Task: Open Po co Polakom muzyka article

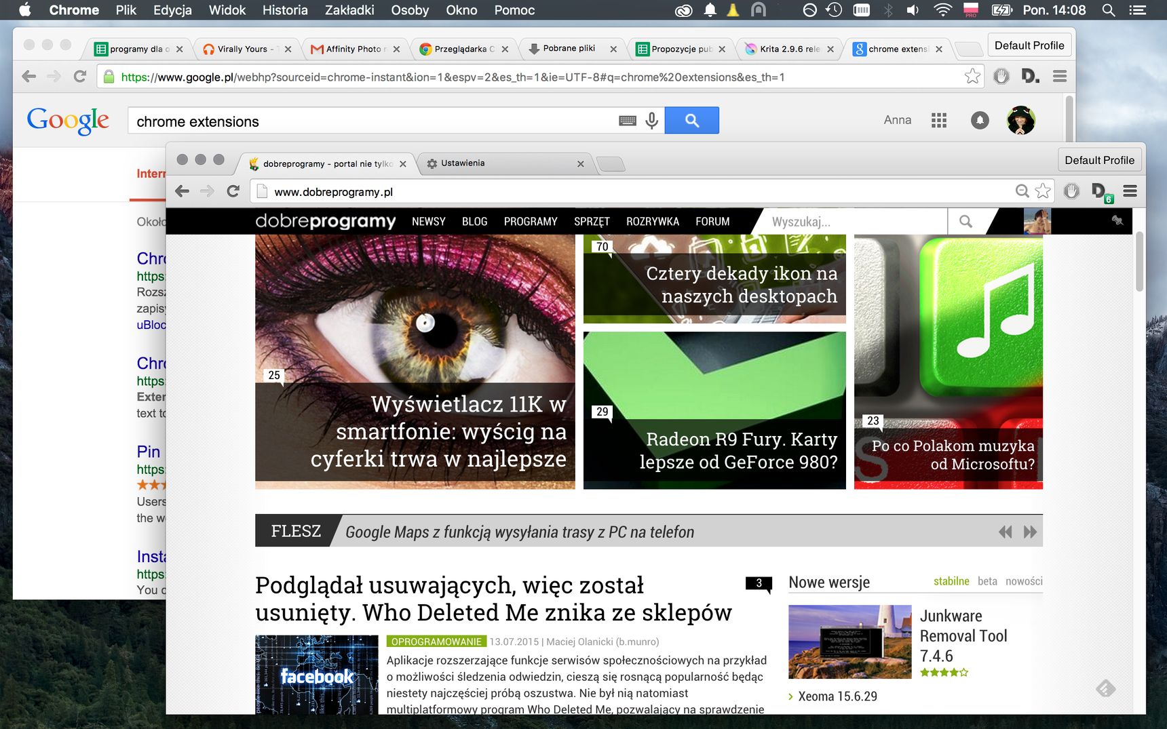Action: [x=949, y=362]
